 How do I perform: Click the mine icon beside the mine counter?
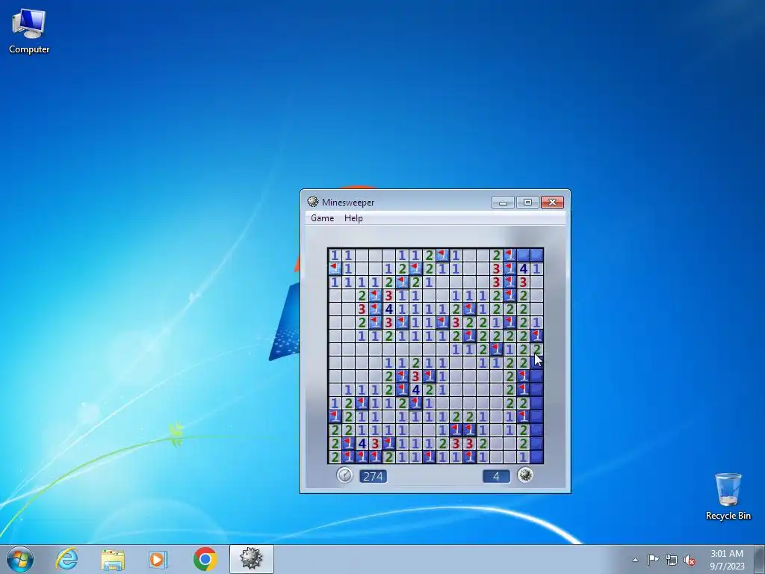tap(525, 475)
